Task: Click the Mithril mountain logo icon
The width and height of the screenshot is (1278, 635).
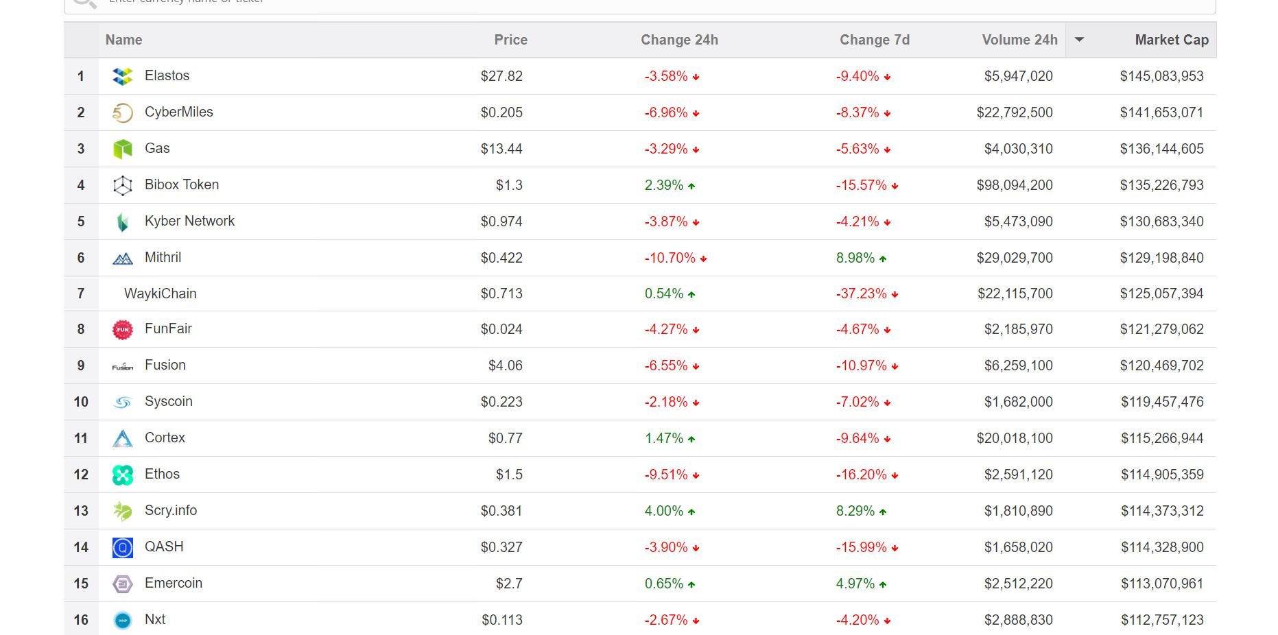Action: [122, 259]
